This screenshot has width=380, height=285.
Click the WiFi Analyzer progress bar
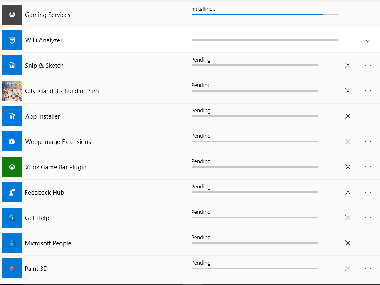pyautogui.click(x=265, y=40)
